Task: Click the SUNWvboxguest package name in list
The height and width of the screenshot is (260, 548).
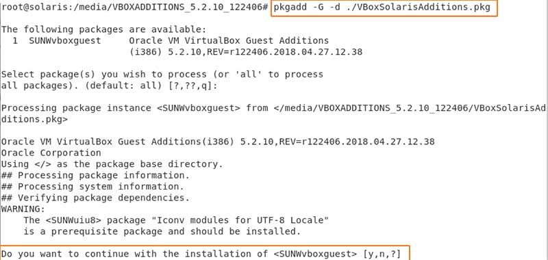Action: (x=65, y=41)
